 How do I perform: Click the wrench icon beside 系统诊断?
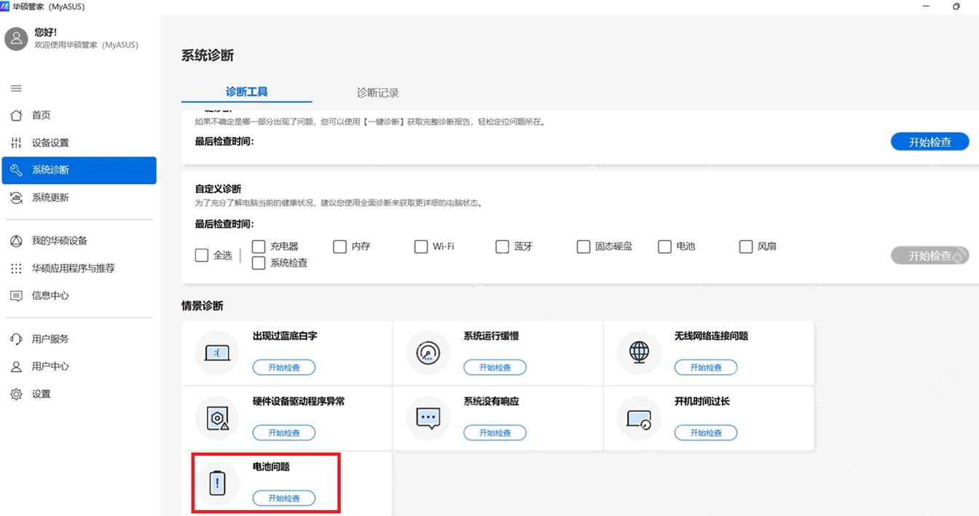pos(16,170)
